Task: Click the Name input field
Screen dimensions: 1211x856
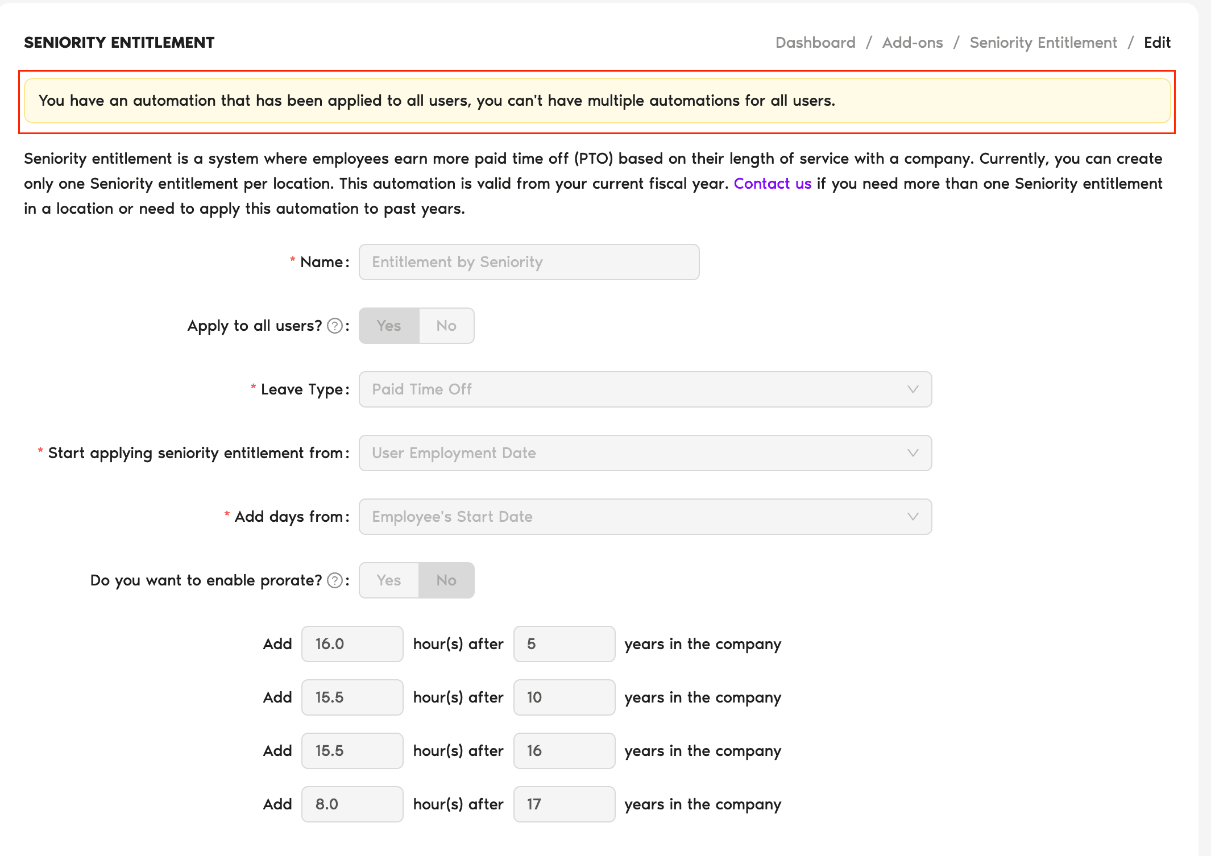Action: (x=529, y=262)
